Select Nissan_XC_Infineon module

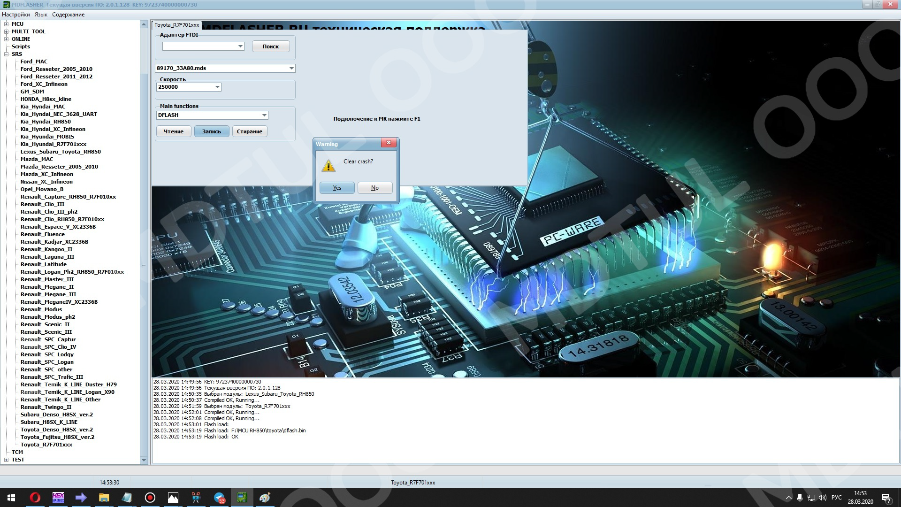pyautogui.click(x=46, y=182)
